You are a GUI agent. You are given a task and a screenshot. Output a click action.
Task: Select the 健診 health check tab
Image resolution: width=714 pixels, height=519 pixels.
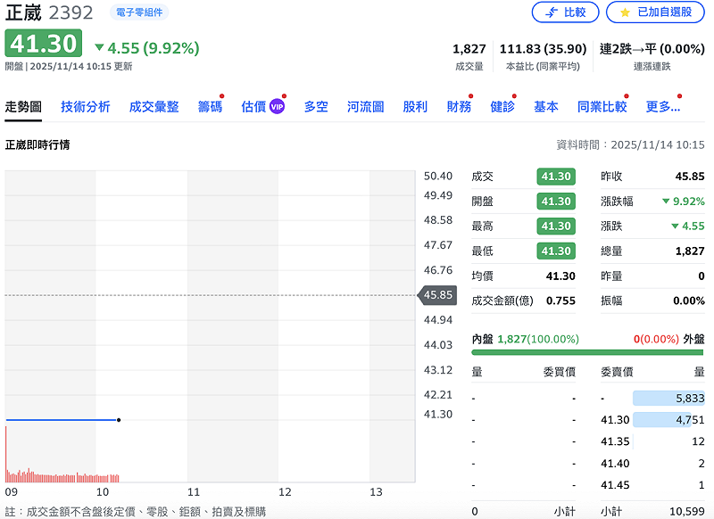coord(502,104)
